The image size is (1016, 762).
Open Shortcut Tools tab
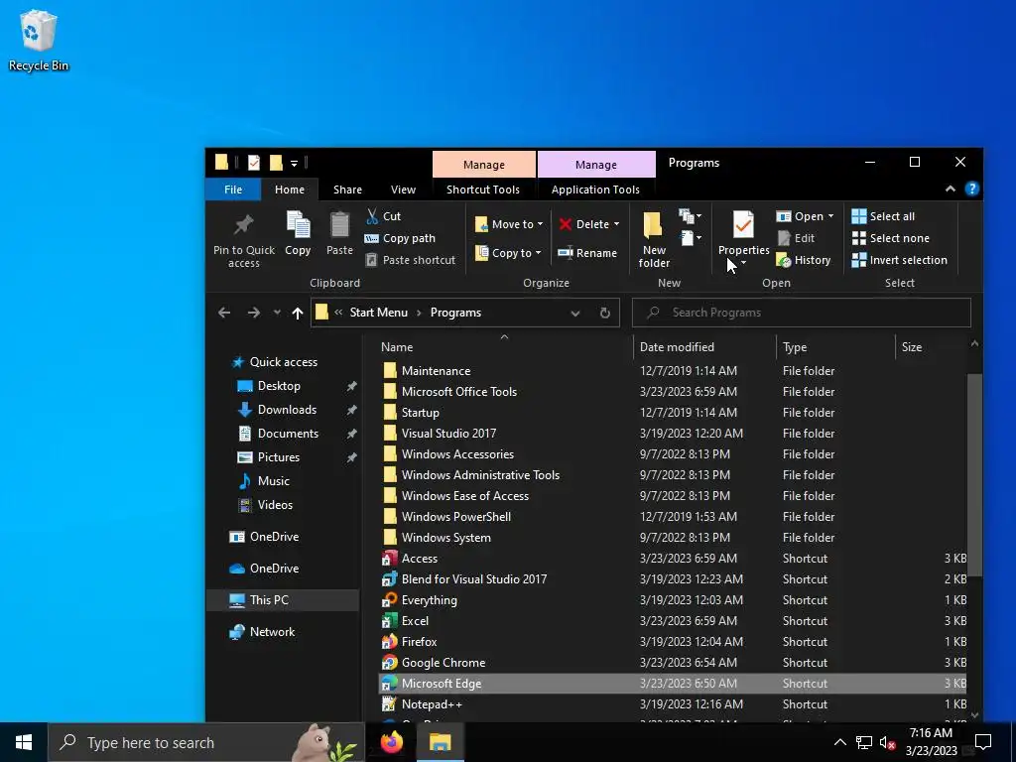click(x=483, y=190)
